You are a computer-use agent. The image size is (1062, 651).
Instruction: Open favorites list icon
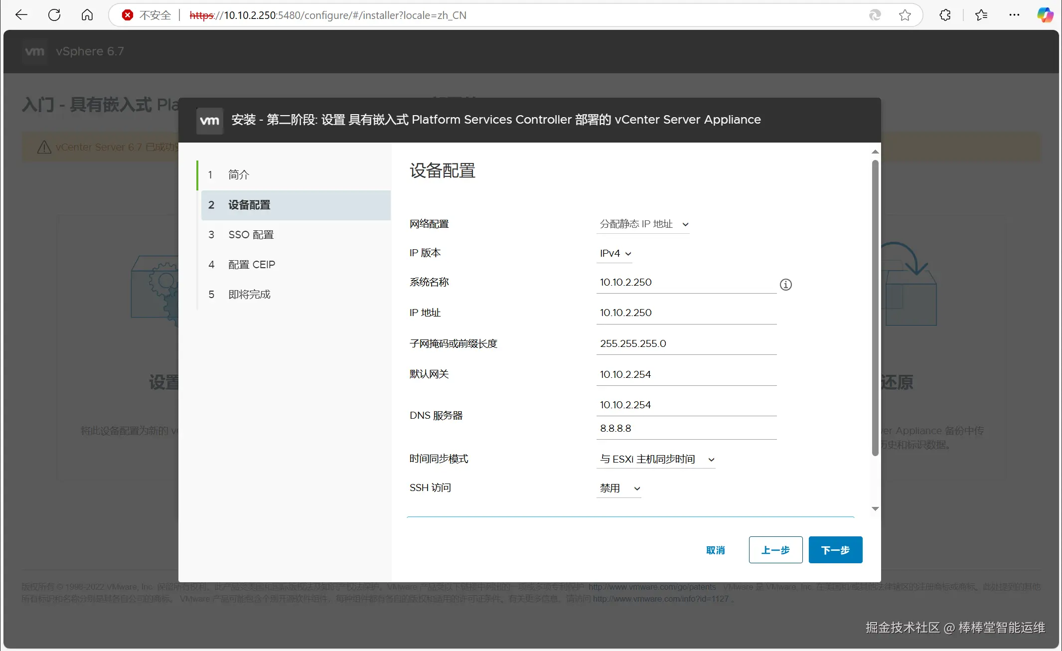981,15
